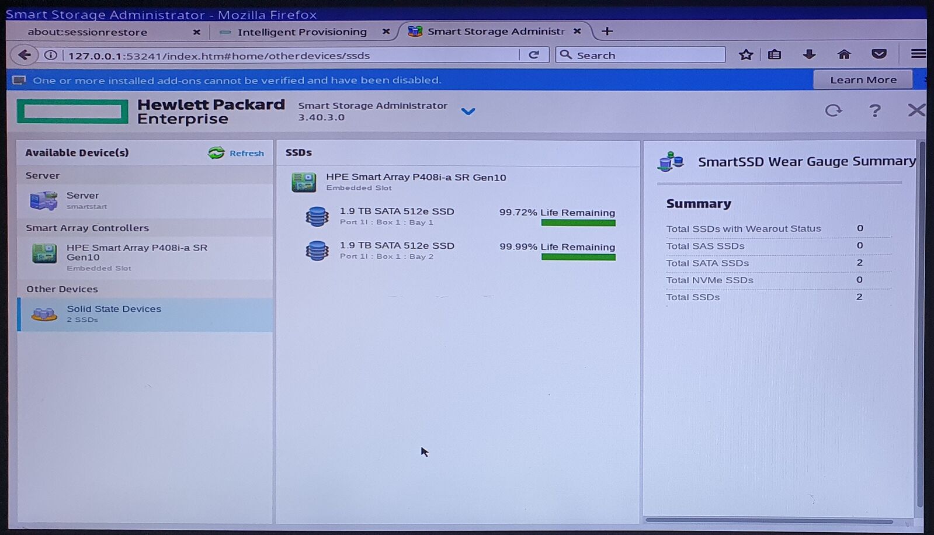
Task: Open the Firefox hamburger menu
Action: point(918,54)
